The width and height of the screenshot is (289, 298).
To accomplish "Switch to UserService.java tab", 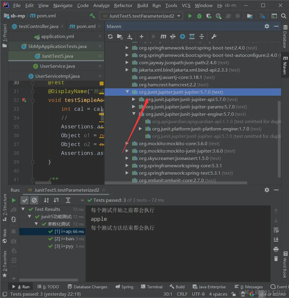I will point(57,66).
